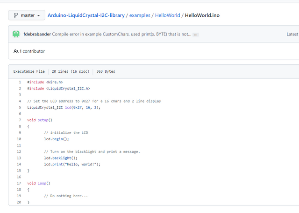This screenshot has width=299, height=213.
Task: Select line number 14
Action: pyautogui.click(x=19, y=165)
